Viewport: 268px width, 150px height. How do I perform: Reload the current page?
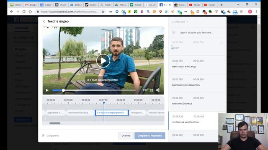tap(24, 12)
